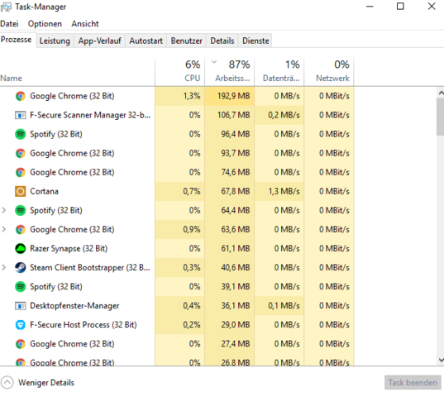Click the 0,1 MB/s disk value

click(x=284, y=306)
